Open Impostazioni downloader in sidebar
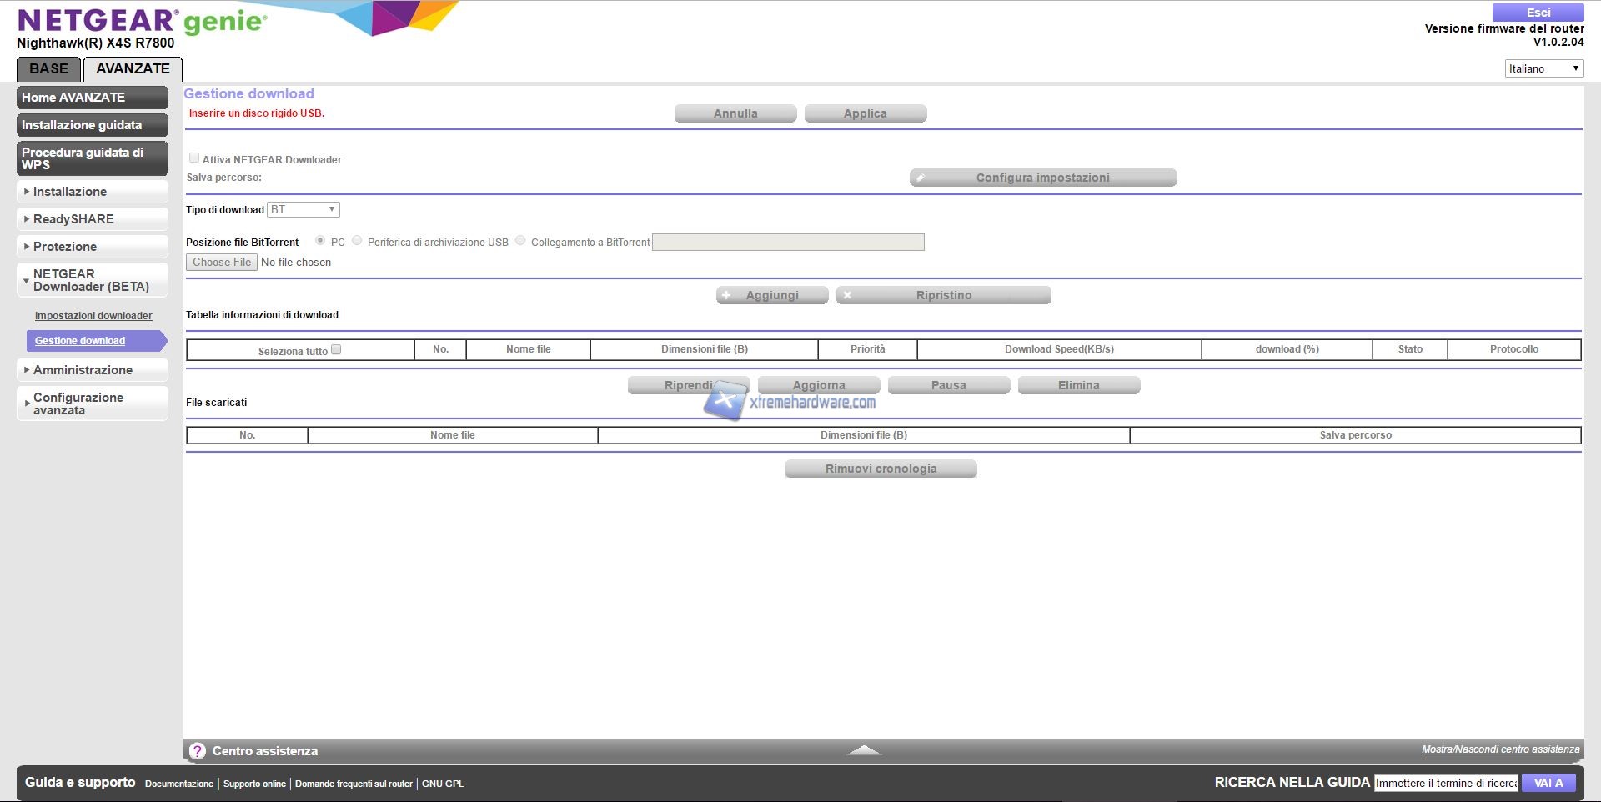The image size is (1601, 802). point(93,316)
